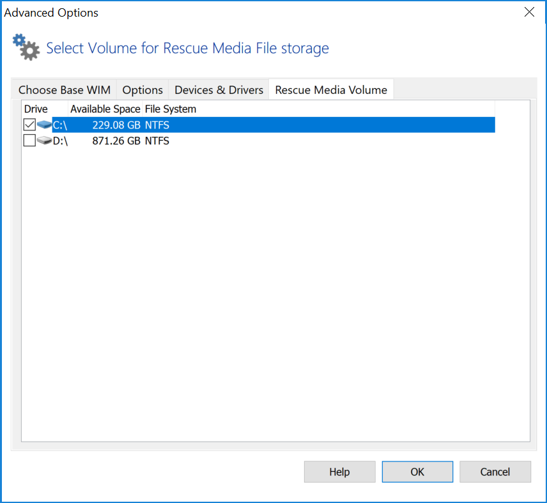Click the NTFS entry in the C:\ row
The image size is (547, 503).
point(157,125)
